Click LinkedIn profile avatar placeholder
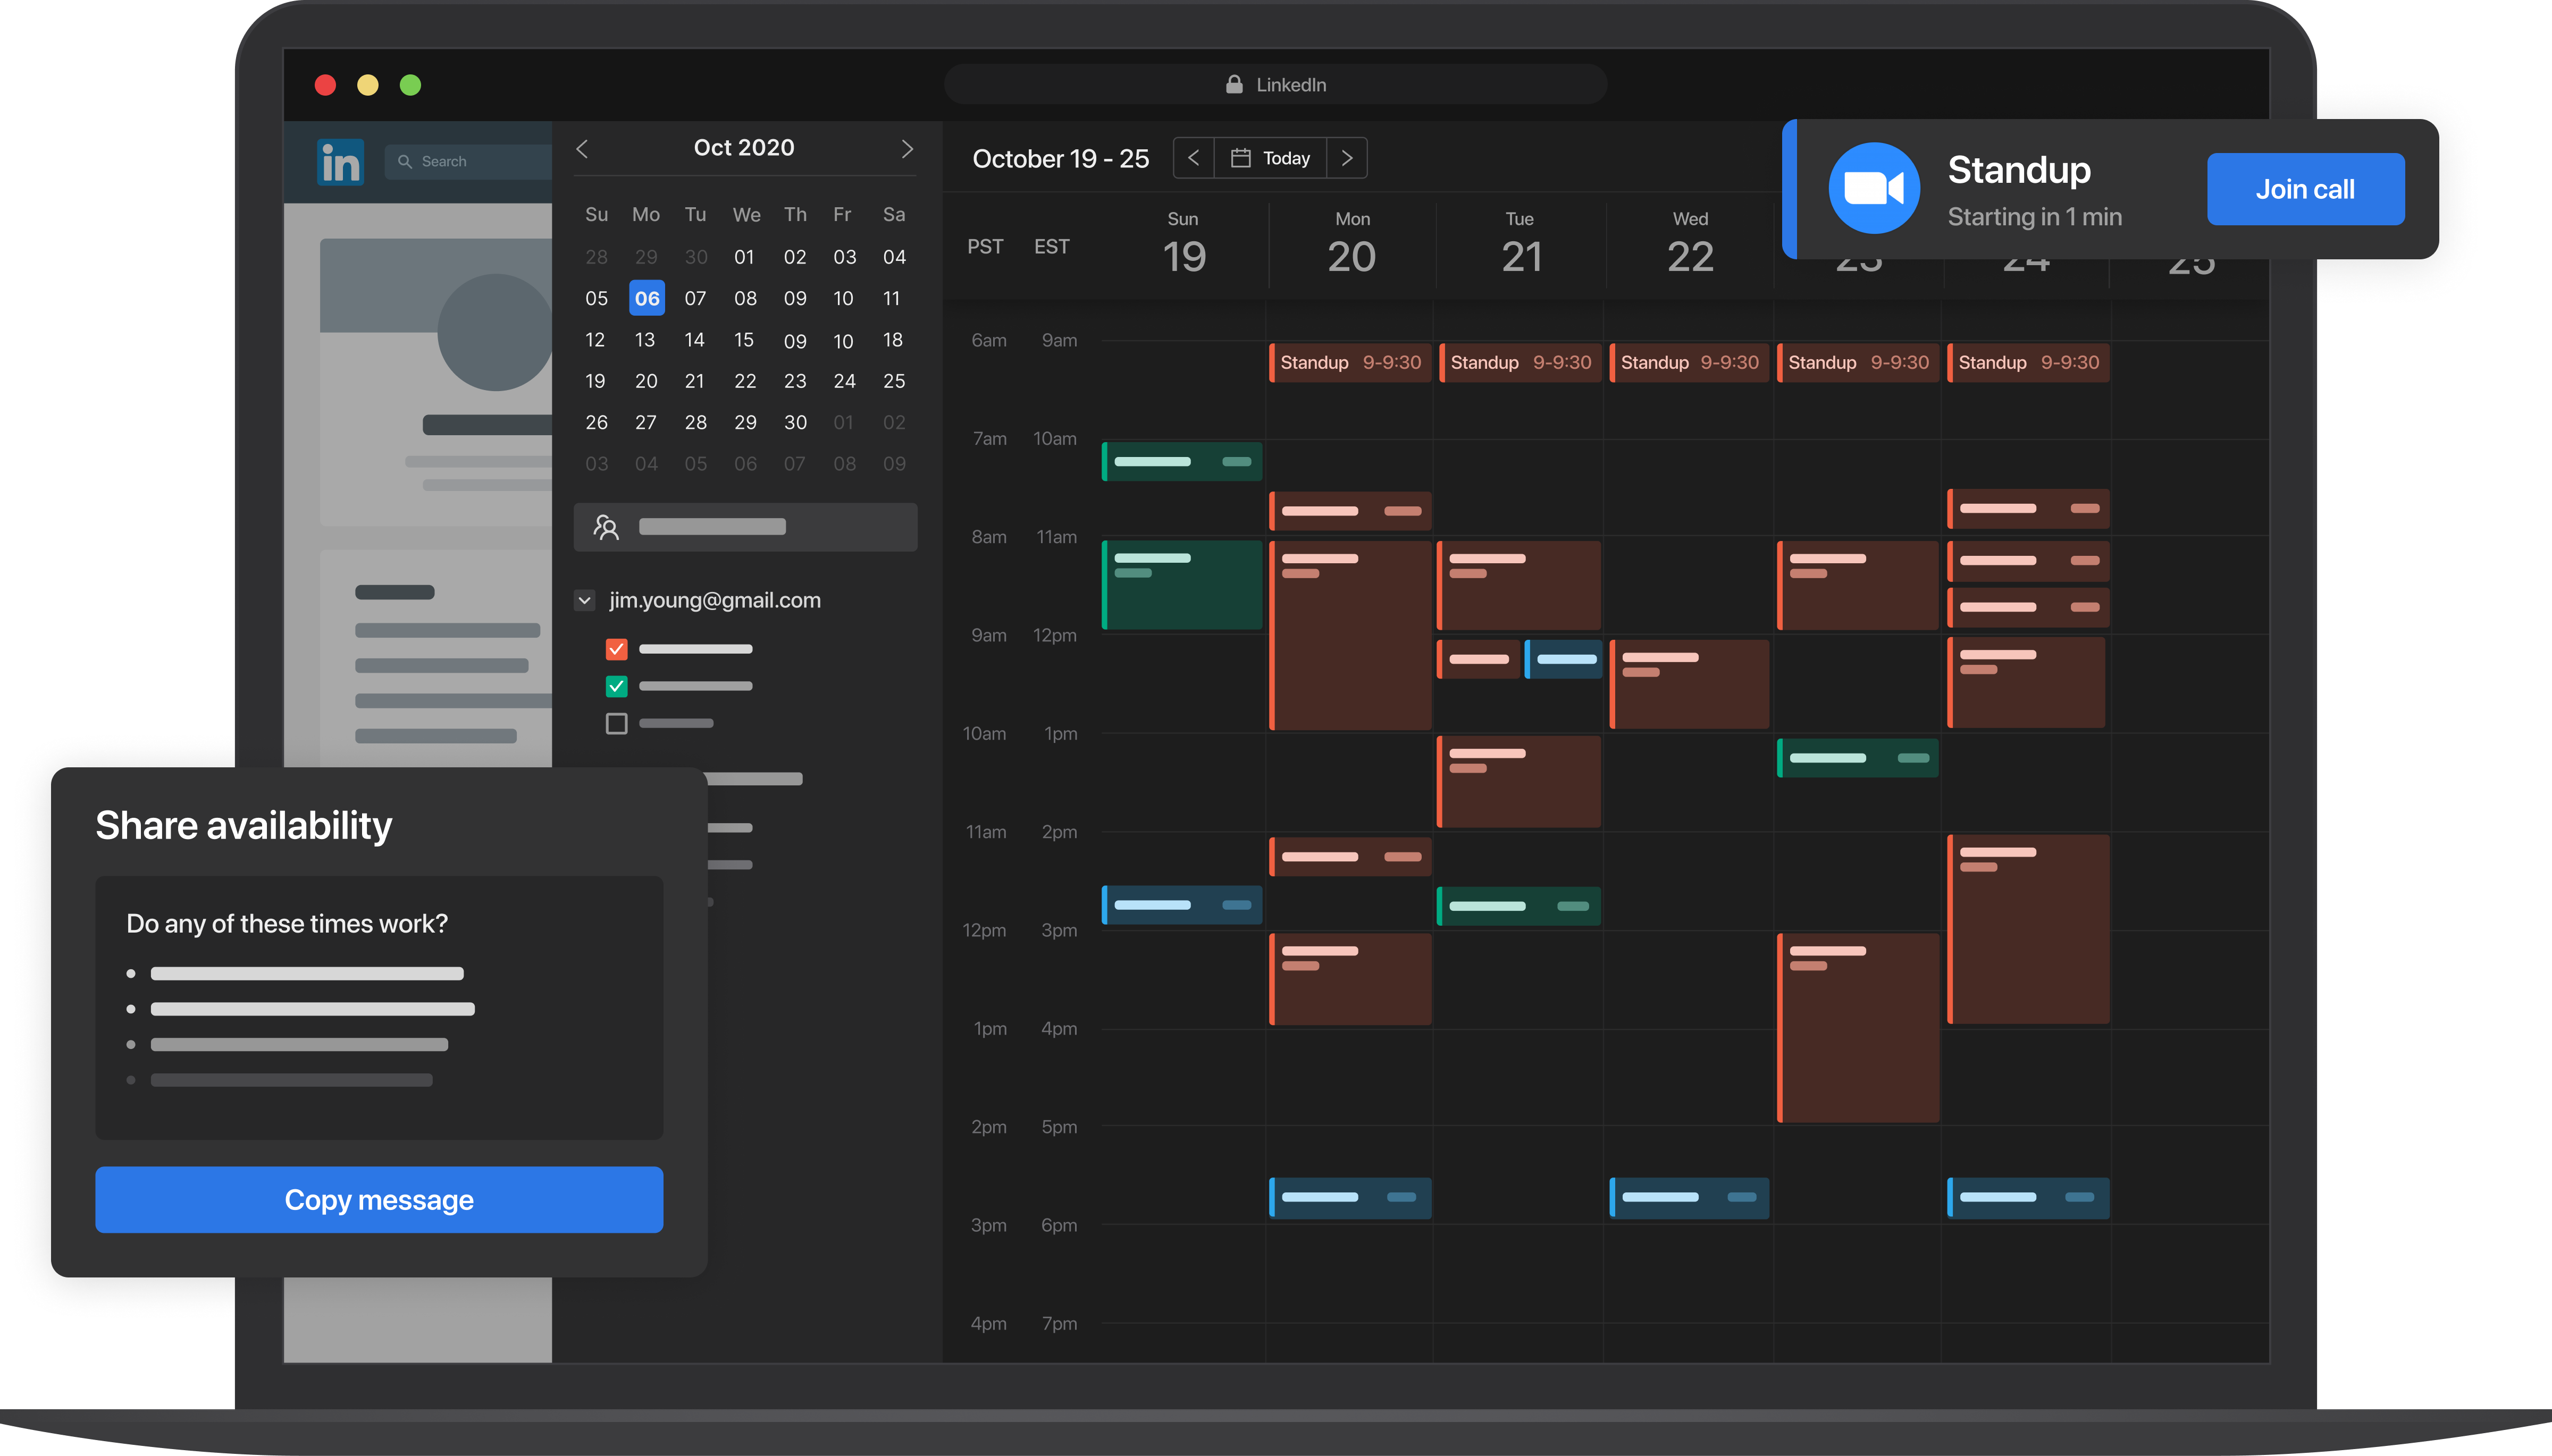The width and height of the screenshot is (2552, 1456). pyautogui.click(x=495, y=332)
